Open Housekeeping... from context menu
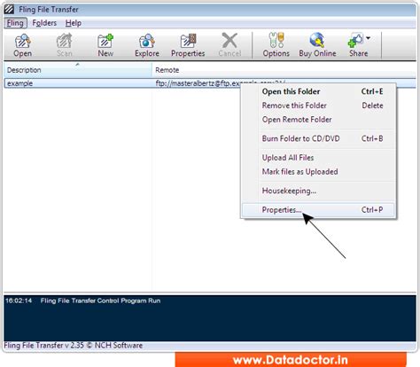420x367 pixels. [x=318, y=191]
